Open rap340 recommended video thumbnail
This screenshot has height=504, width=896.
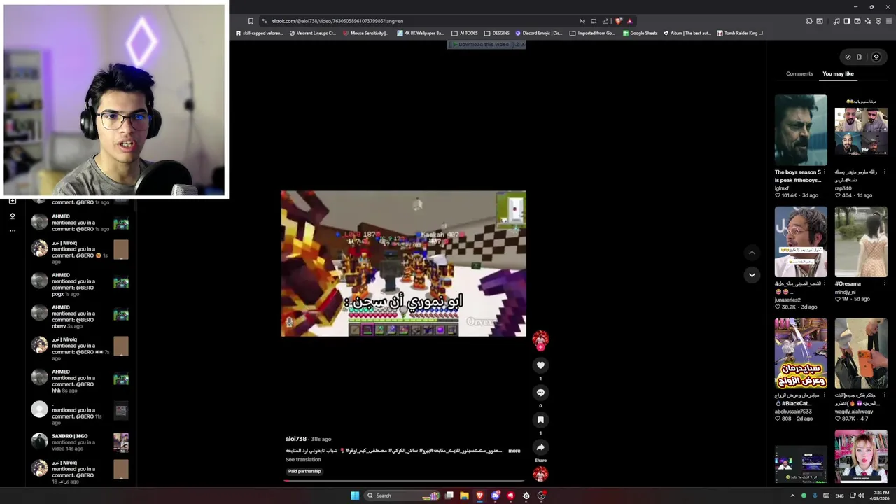pos(861,130)
